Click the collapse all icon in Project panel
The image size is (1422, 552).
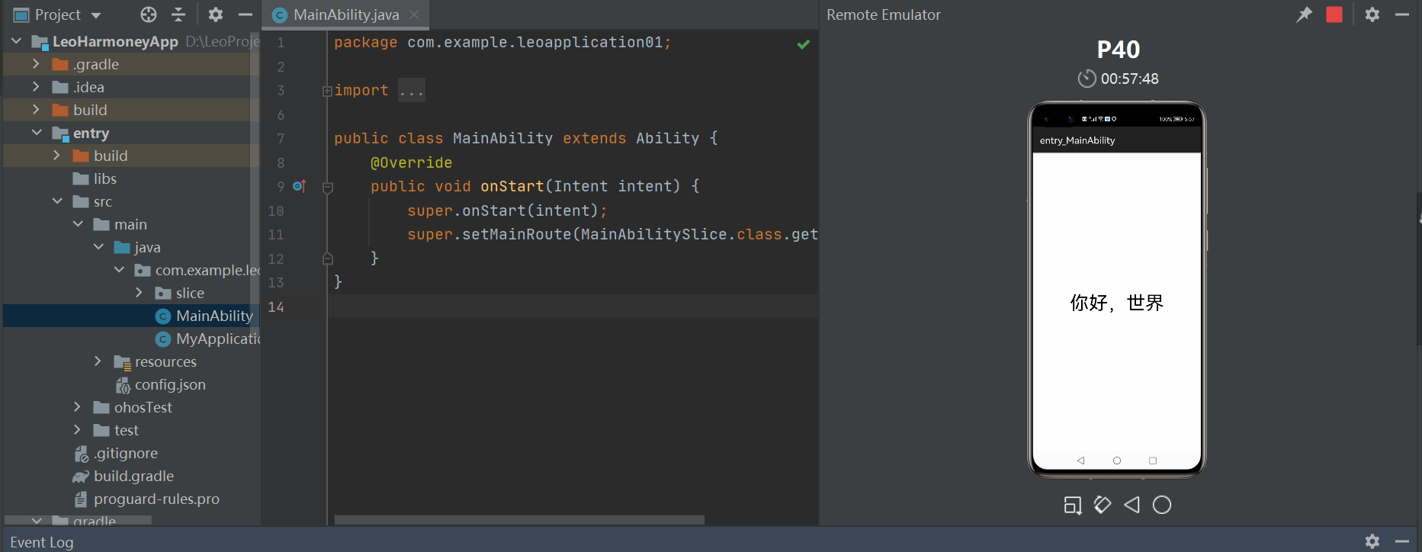pos(178,14)
